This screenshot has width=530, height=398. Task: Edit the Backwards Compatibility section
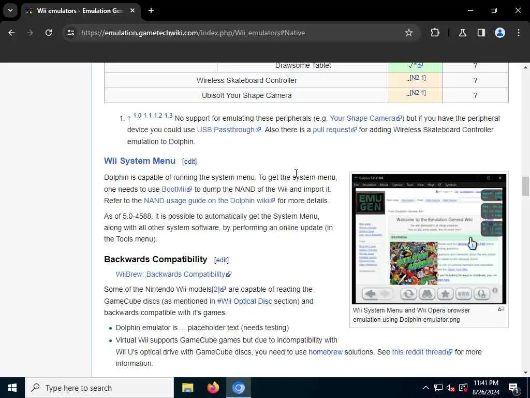[x=222, y=260]
